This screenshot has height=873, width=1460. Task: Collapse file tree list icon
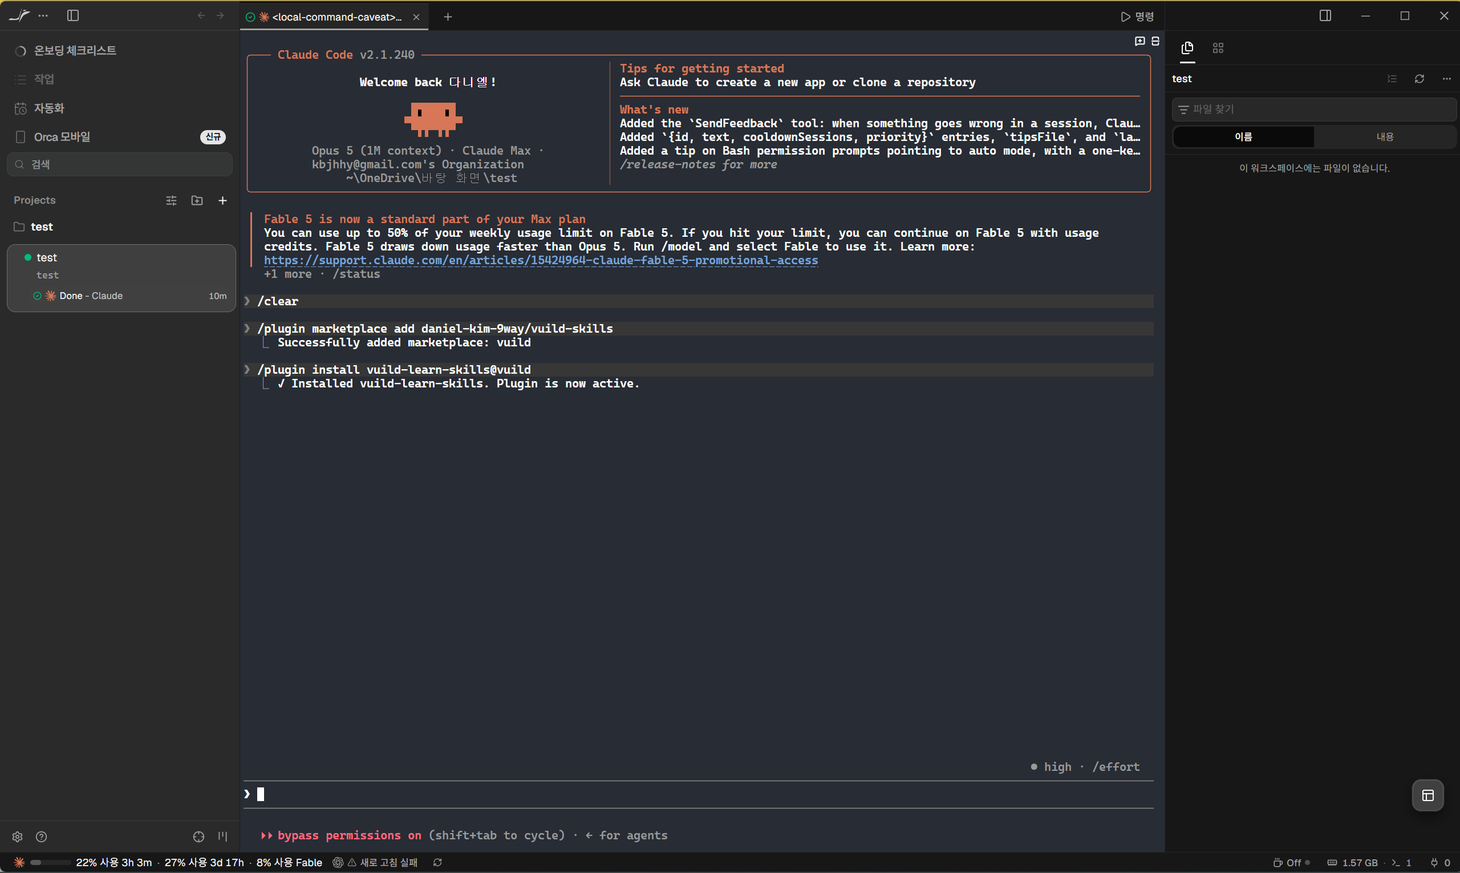tap(1392, 79)
